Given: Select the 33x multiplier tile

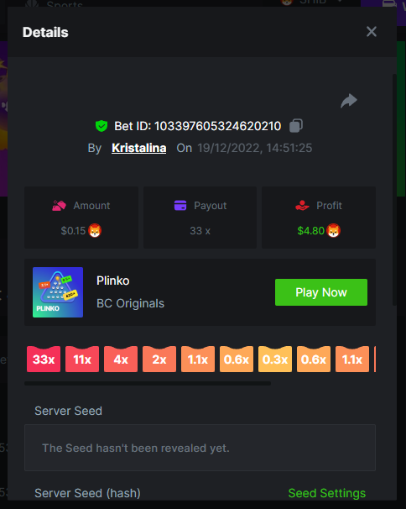Looking at the screenshot, I should pos(44,359).
